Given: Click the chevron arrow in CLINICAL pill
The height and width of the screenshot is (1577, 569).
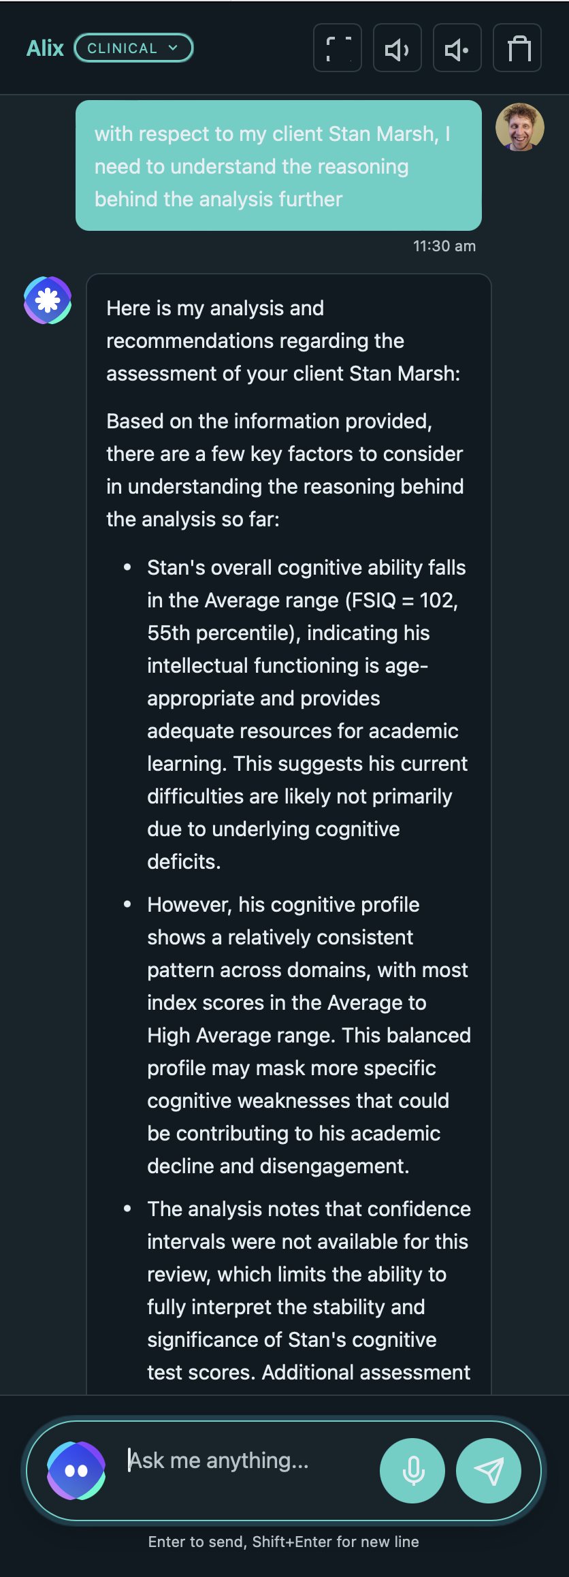Looking at the screenshot, I should click(x=173, y=48).
